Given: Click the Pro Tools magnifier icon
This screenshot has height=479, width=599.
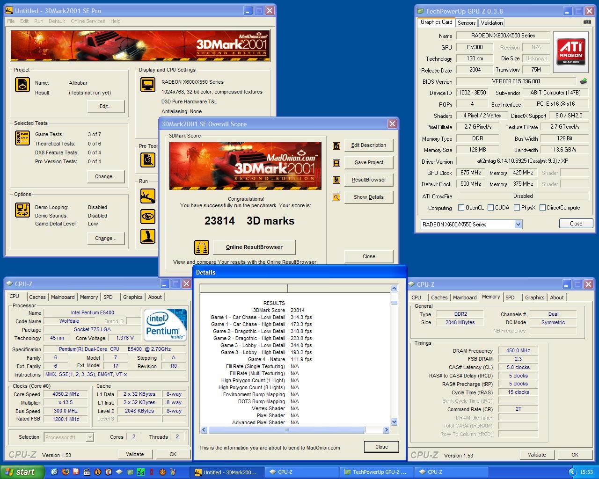Looking at the screenshot, I should pyautogui.click(x=148, y=160).
